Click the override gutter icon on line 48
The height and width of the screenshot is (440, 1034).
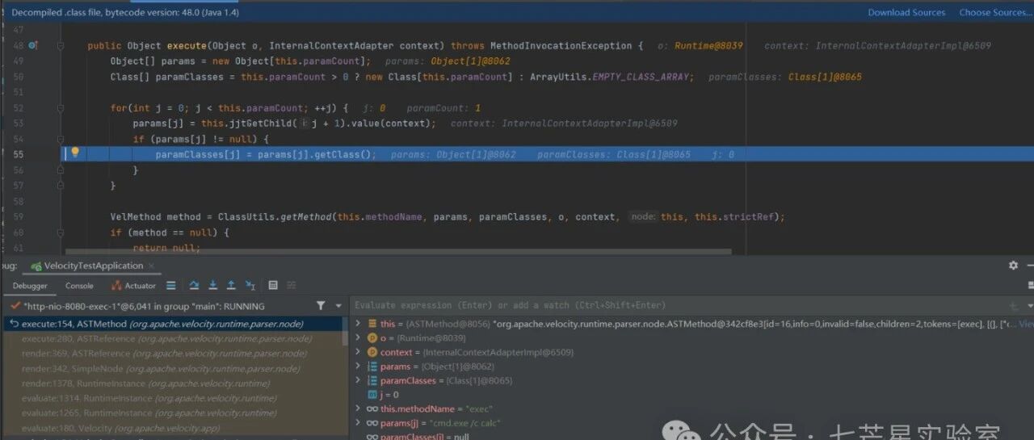[33, 46]
